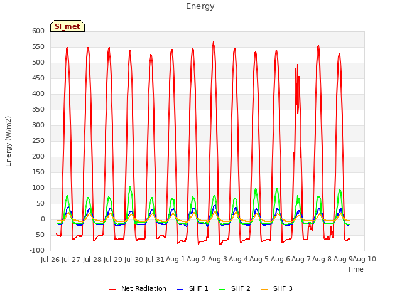Click the Aug 4 x-axis date label

tap(239, 260)
